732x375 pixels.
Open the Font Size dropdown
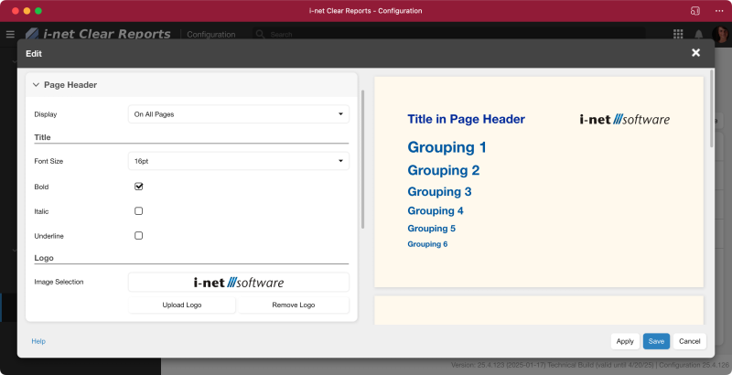click(x=238, y=161)
